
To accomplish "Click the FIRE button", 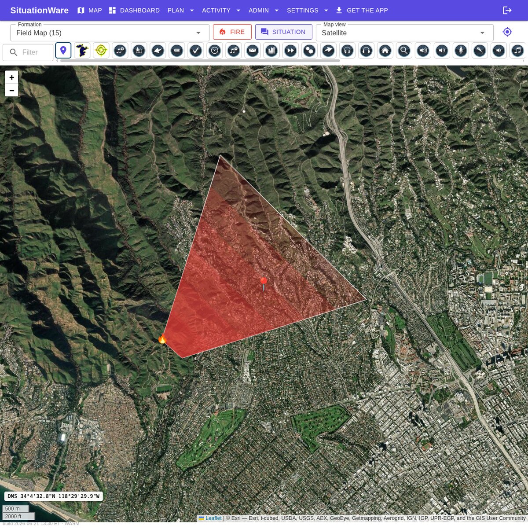I will click(x=232, y=32).
